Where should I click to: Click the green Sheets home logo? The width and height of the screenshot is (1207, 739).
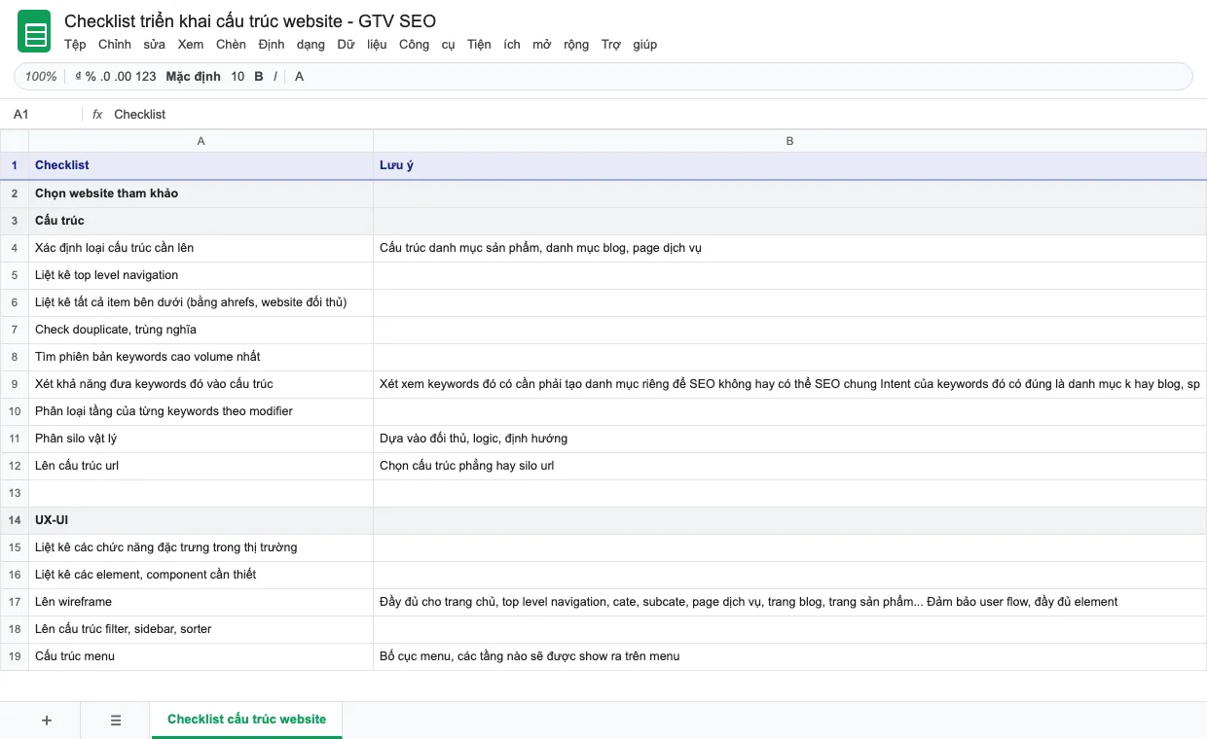click(x=34, y=33)
